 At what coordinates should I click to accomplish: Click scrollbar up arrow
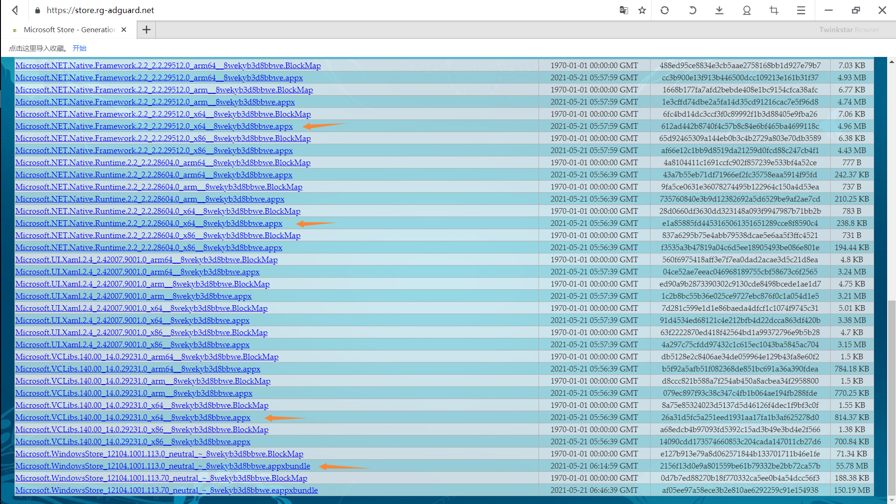pos(892,62)
